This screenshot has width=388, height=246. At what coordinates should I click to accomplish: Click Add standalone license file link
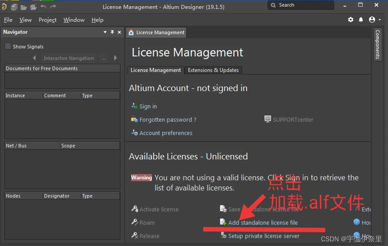point(263,223)
